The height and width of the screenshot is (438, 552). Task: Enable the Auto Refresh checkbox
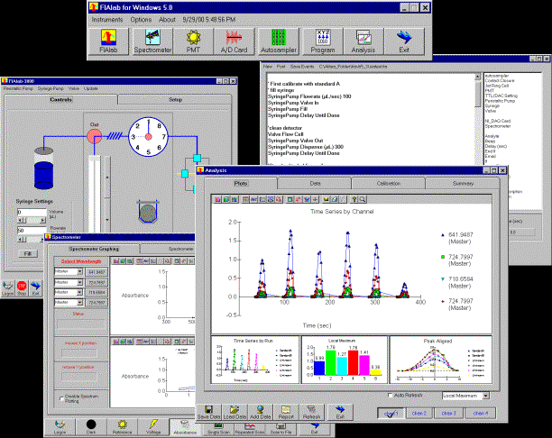pos(390,396)
